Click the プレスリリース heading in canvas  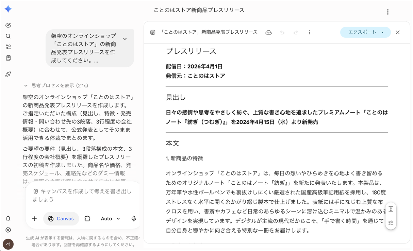[x=191, y=51]
